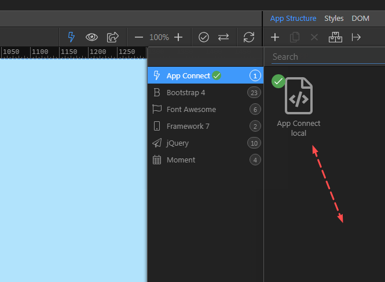Click the delete X icon in App Structure toolbar
This screenshot has height=282, width=385.
click(x=314, y=37)
